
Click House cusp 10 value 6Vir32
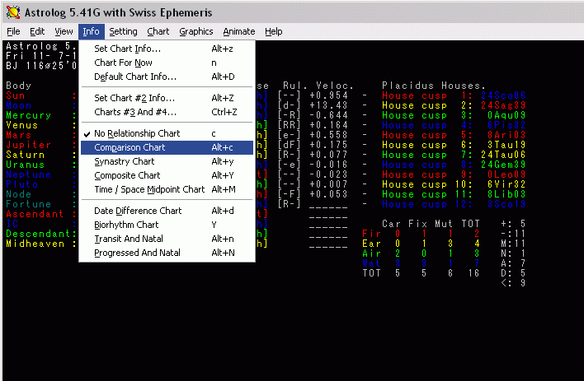[x=506, y=184]
